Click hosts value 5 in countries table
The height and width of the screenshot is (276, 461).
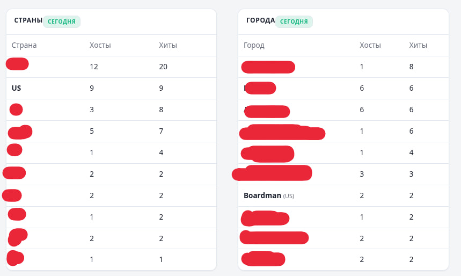[92, 131]
